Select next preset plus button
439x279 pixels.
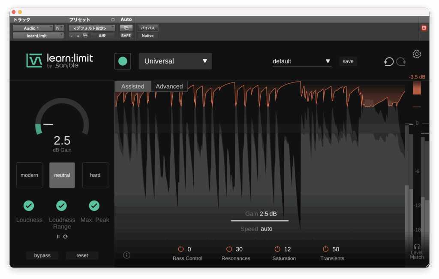[x=78, y=36]
